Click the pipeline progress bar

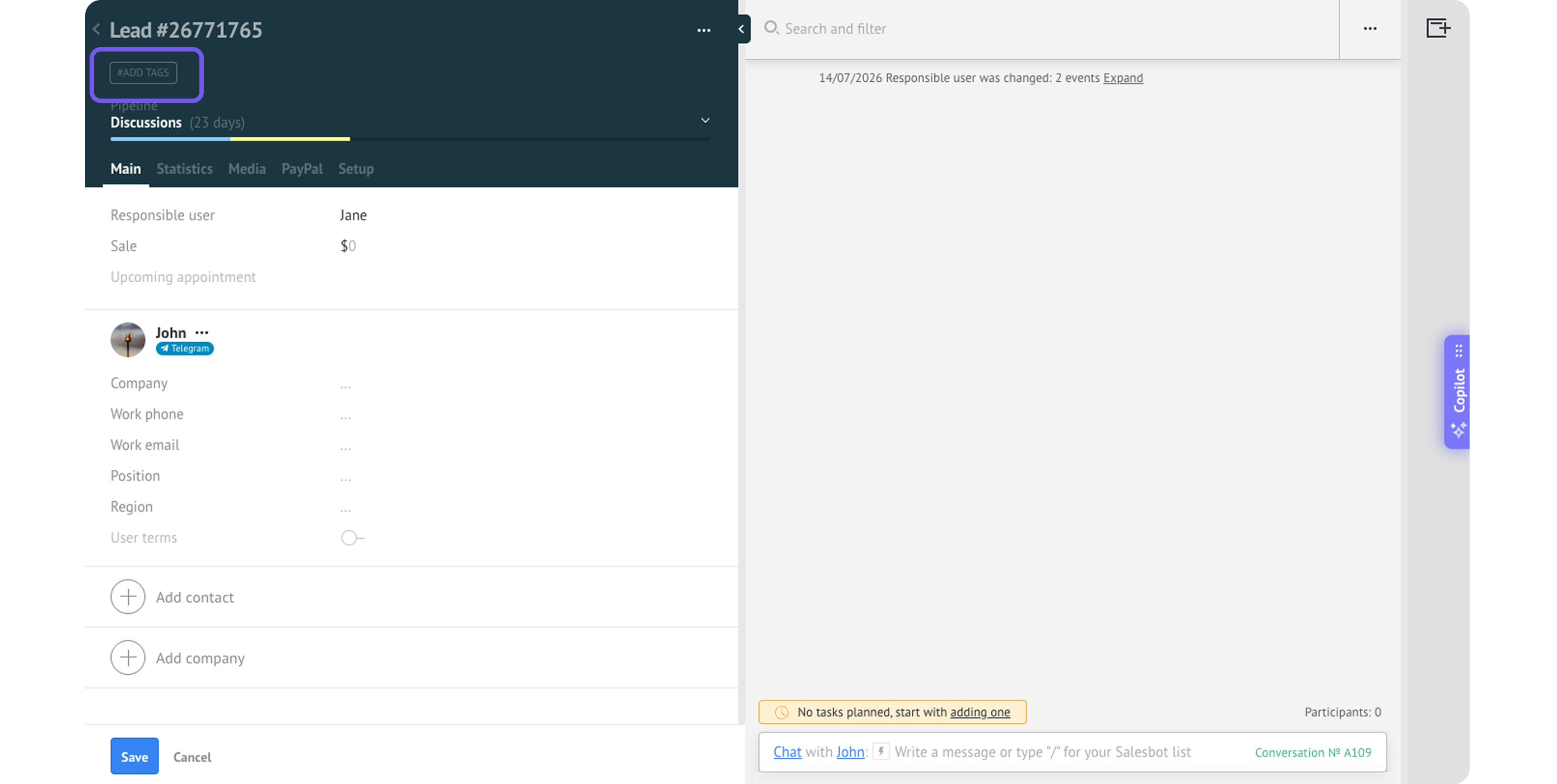tap(410, 139)
